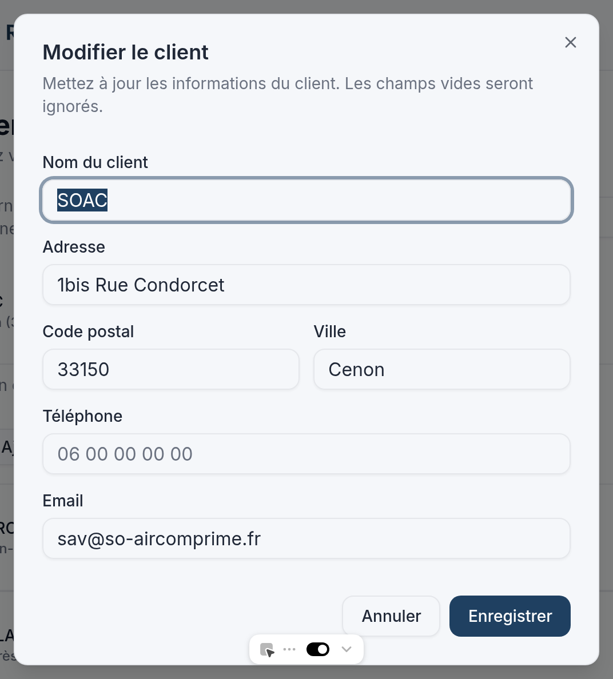Click the Modifier le client heading
The height and width of the screenshot is (679, 613).
click(x=126, y=53)
